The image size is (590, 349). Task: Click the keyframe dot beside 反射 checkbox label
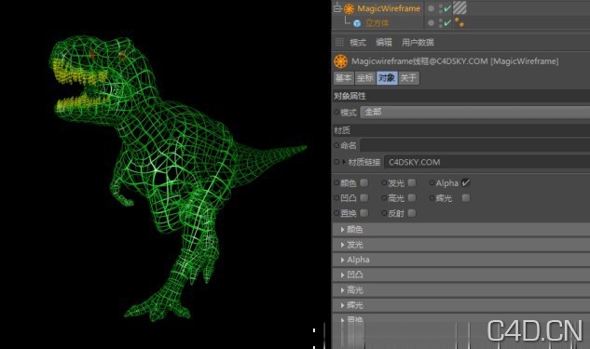pyautogui.click(x=384, y=213)
